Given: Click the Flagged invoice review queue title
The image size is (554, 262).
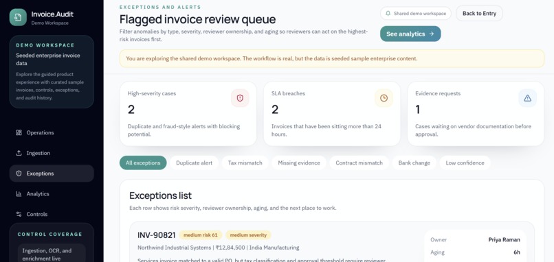Looking at the screenshot, I should click(197, 19).
